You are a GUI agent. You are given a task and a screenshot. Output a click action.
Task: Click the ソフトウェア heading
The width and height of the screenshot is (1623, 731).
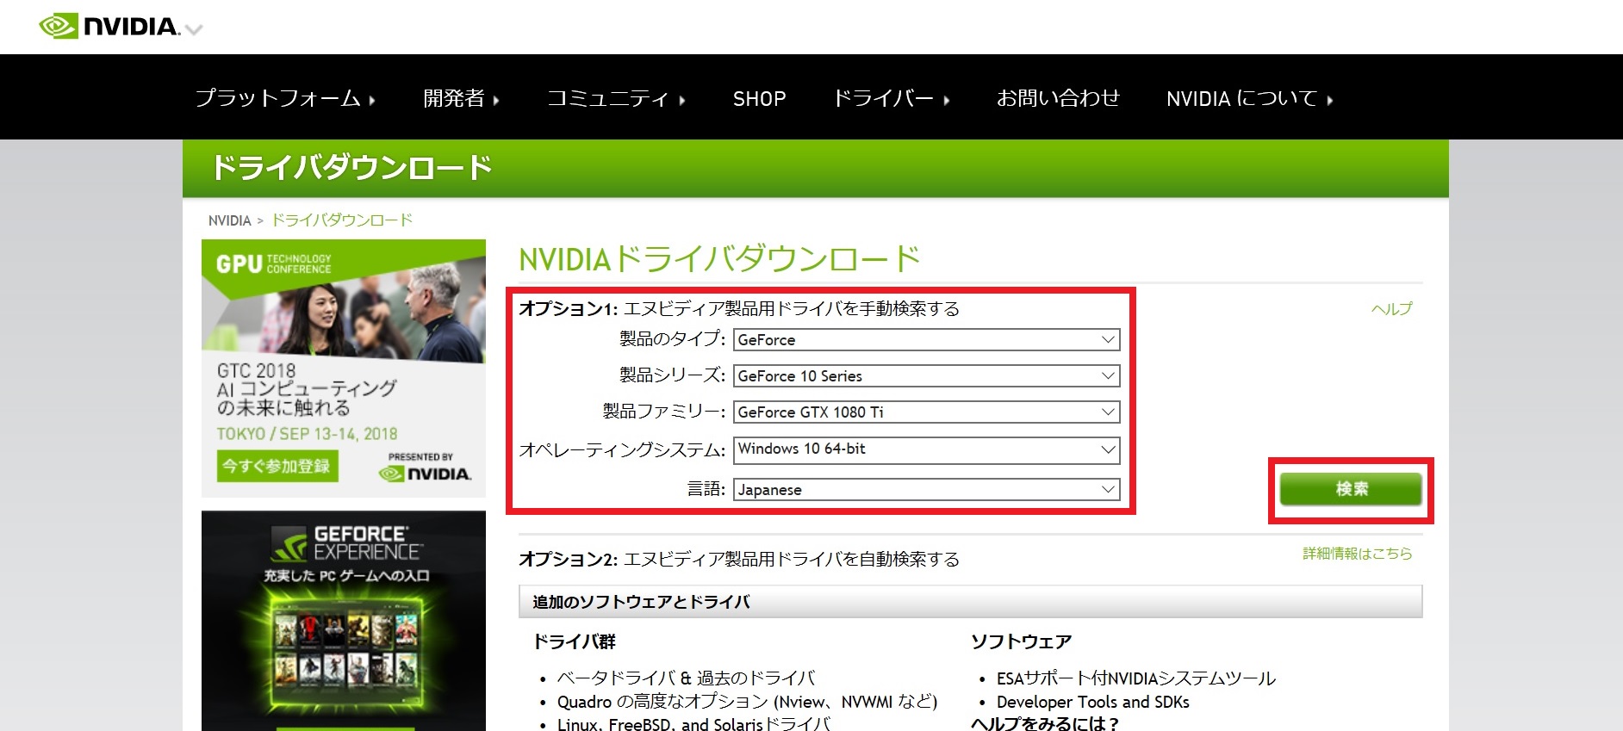(x=1022, y=641)
